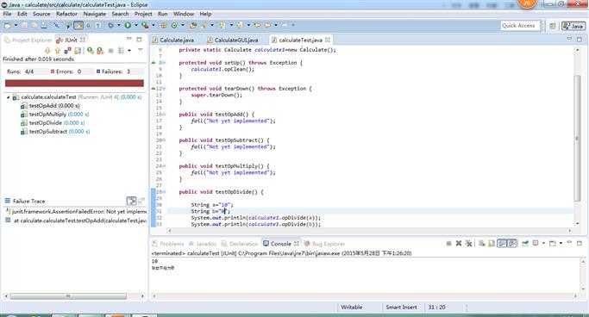Open the New Java Class dropdown arrow
This screenshot has width=589, height=317.
coord(183,25)
